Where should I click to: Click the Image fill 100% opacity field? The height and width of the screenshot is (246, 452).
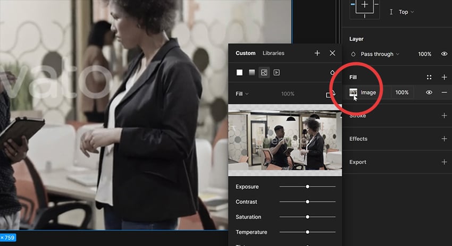[x=402, y=92]
